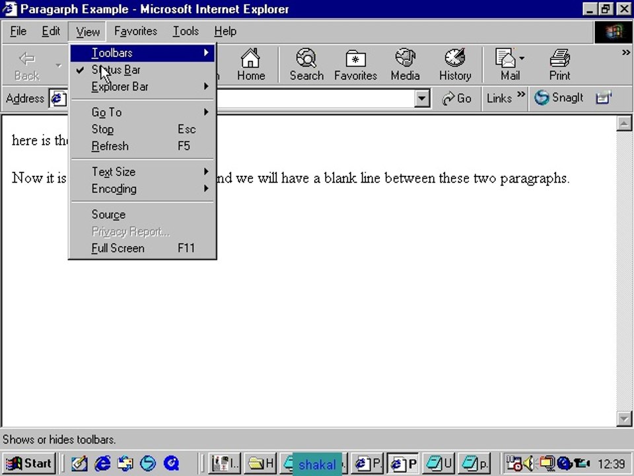The image size is (634, 476).
Task: Click the Start button
Action: click(x=29, y=463)
